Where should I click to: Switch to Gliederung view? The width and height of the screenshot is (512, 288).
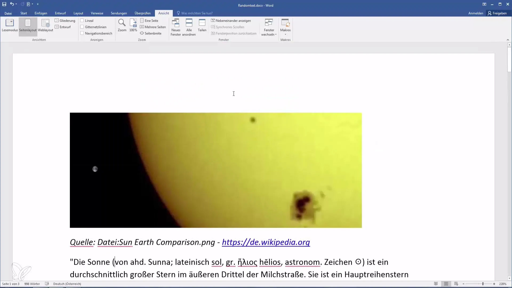65,21
